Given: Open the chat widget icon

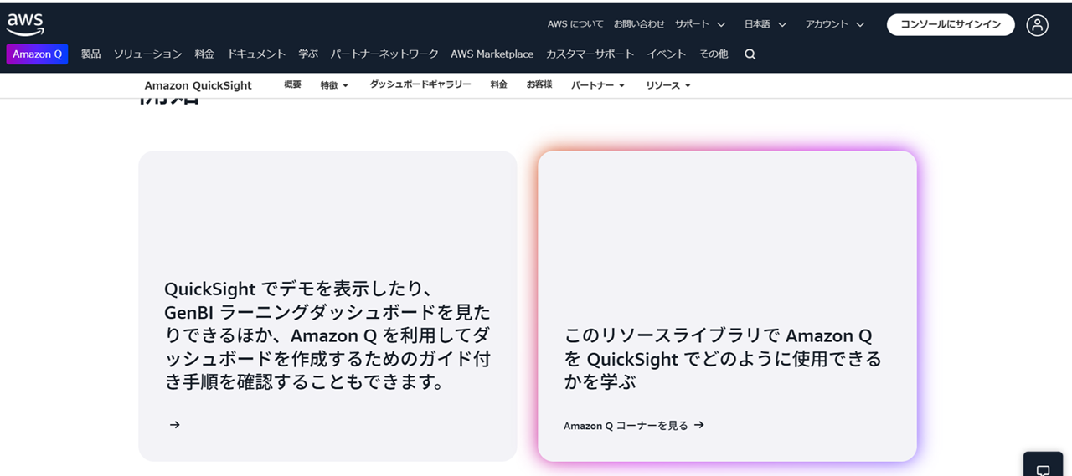Looking at the screenshot, I should pyautogui.click(x=1043, y=469).
